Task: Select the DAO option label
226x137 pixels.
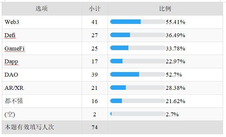Action: [11, 75]
